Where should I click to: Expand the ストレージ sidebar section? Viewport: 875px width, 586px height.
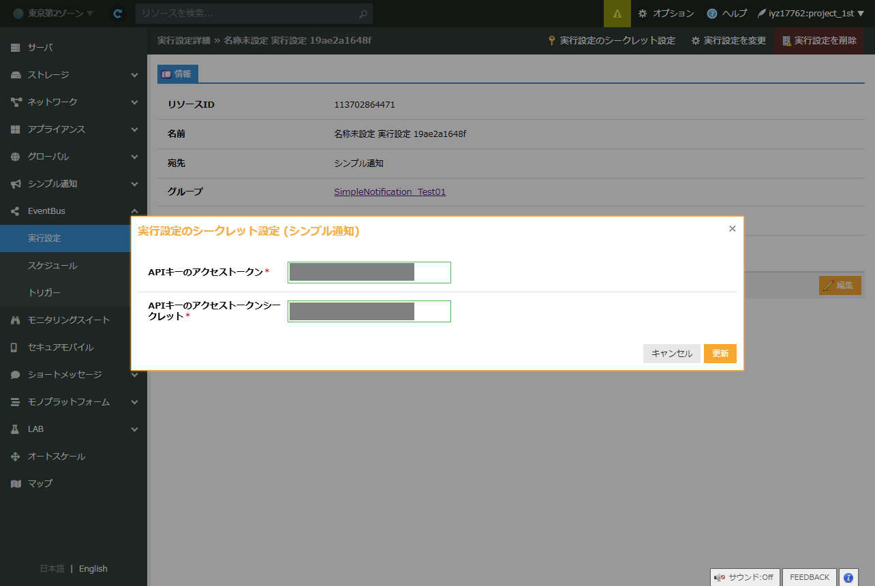(73, 75)
